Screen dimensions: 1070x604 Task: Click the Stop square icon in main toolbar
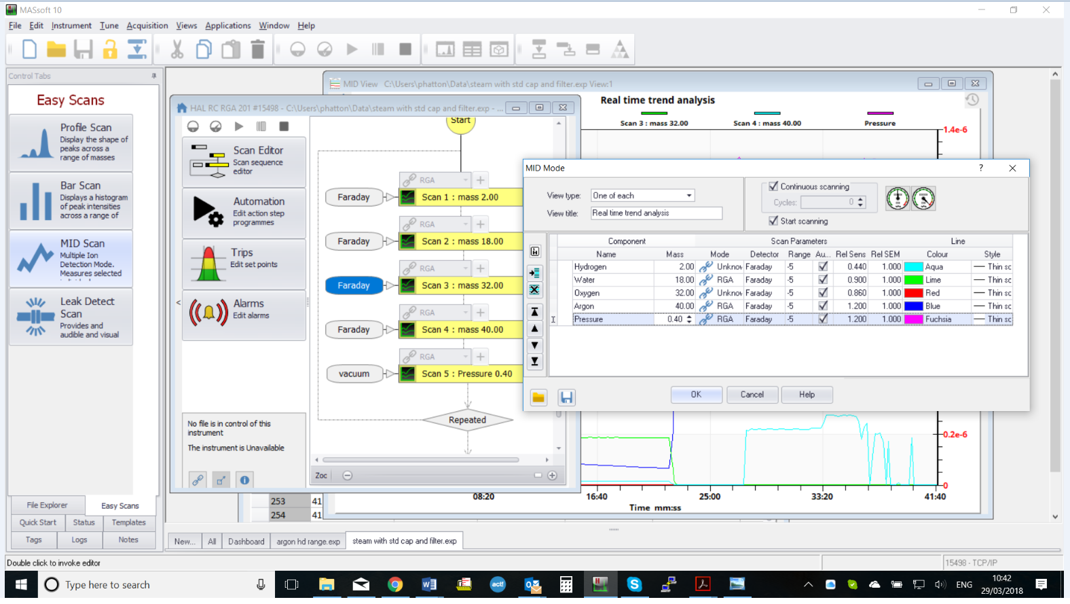click(405, 49)
